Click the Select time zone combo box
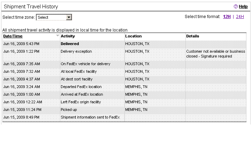252x156 pixels. point(54,17)
